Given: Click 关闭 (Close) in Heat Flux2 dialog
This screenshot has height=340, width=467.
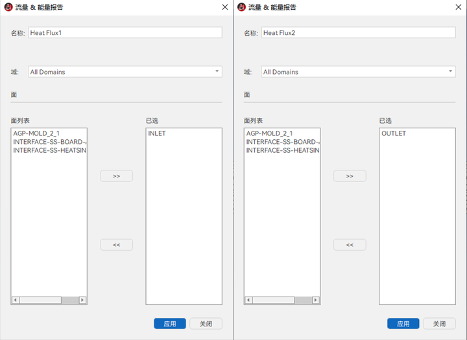Looking at the screenshot, I should pos(439,324).
